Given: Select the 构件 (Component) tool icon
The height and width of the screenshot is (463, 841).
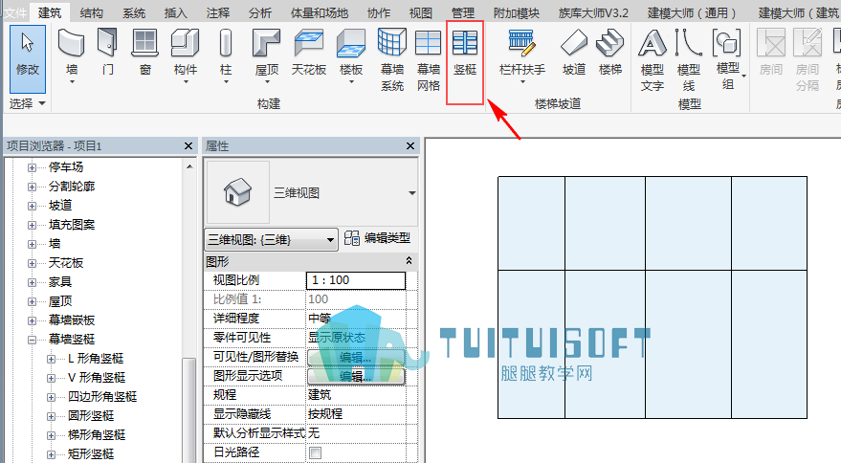Looking at the screenshot, I should 185,44.
